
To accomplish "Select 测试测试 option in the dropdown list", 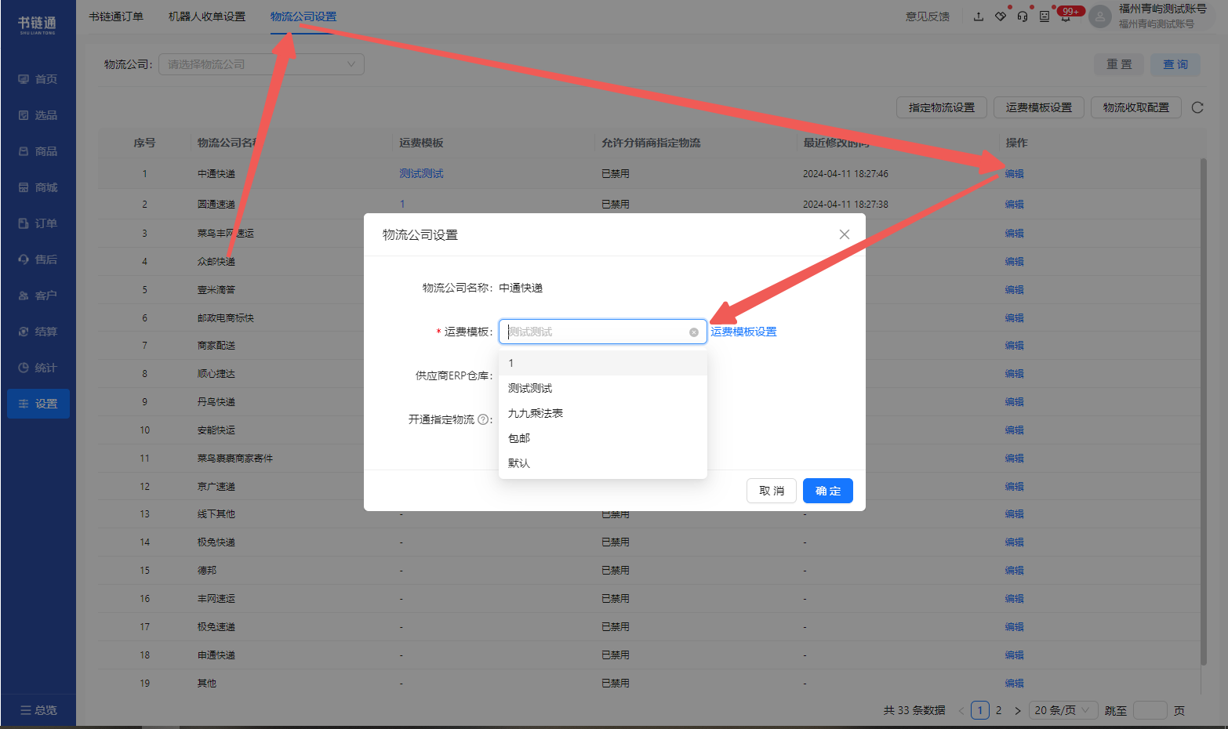I will tap(603, 388).
